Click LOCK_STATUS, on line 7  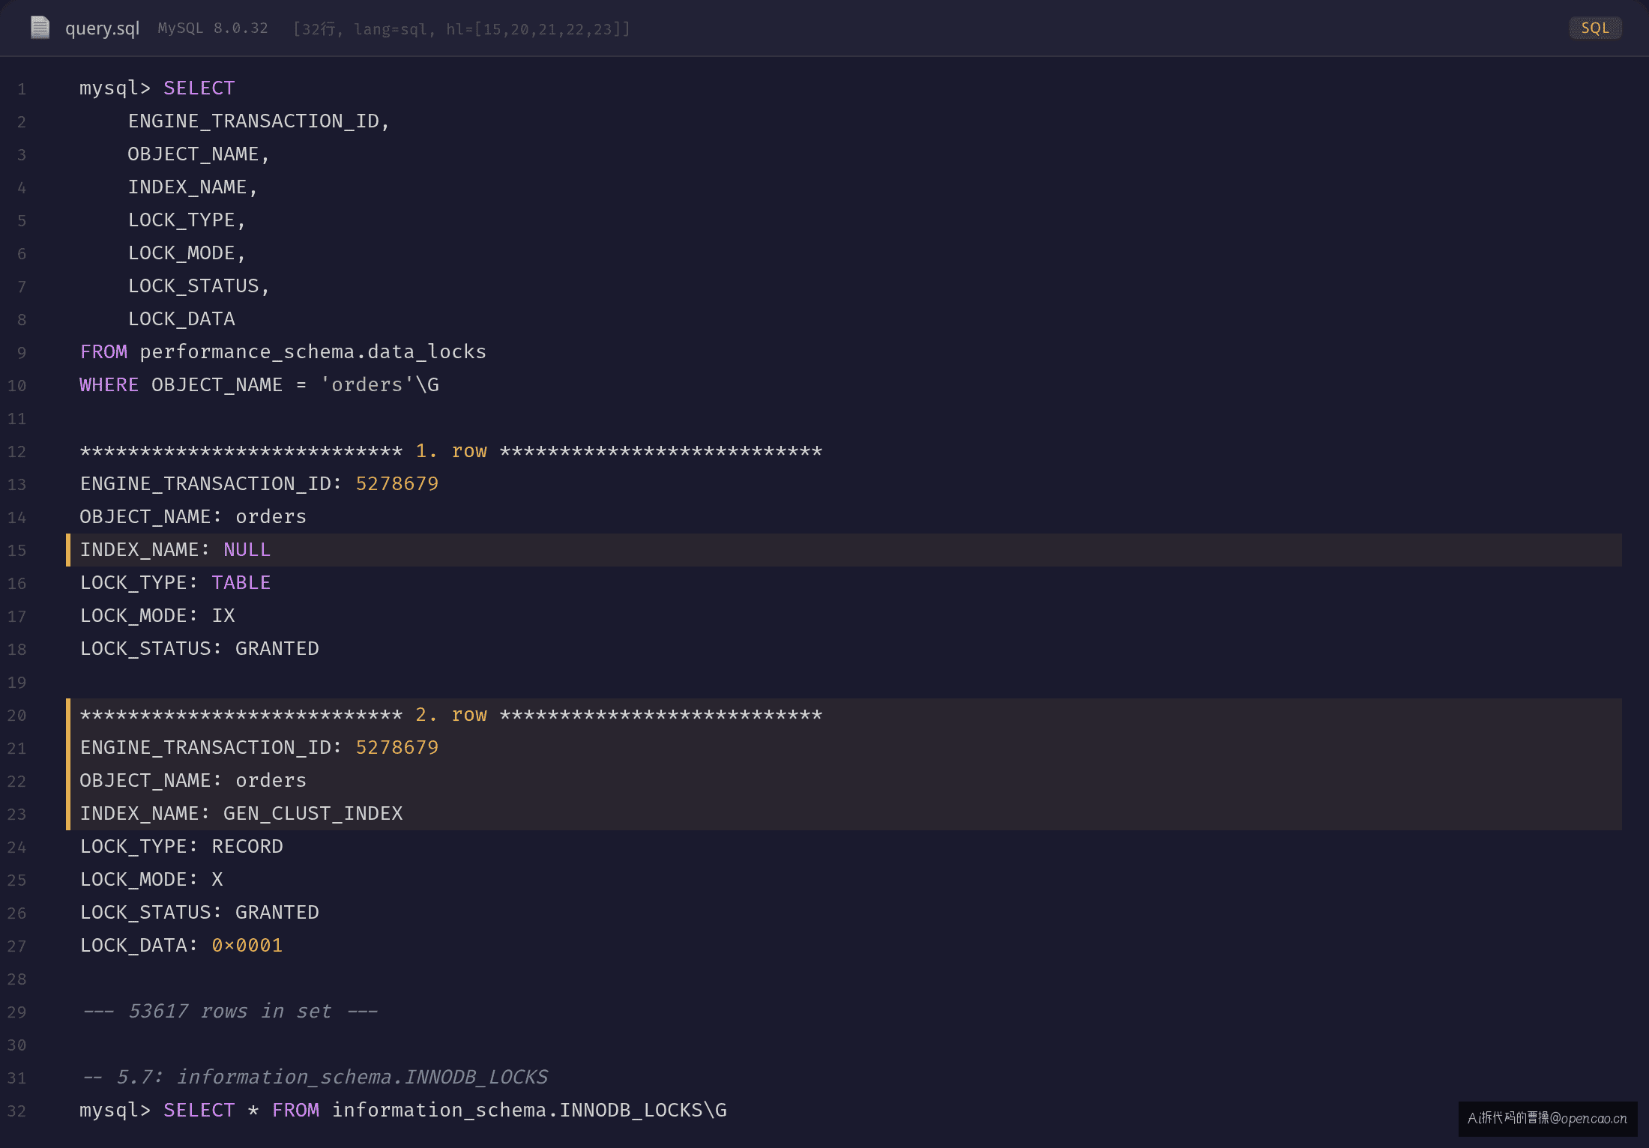tap(199, 286)
